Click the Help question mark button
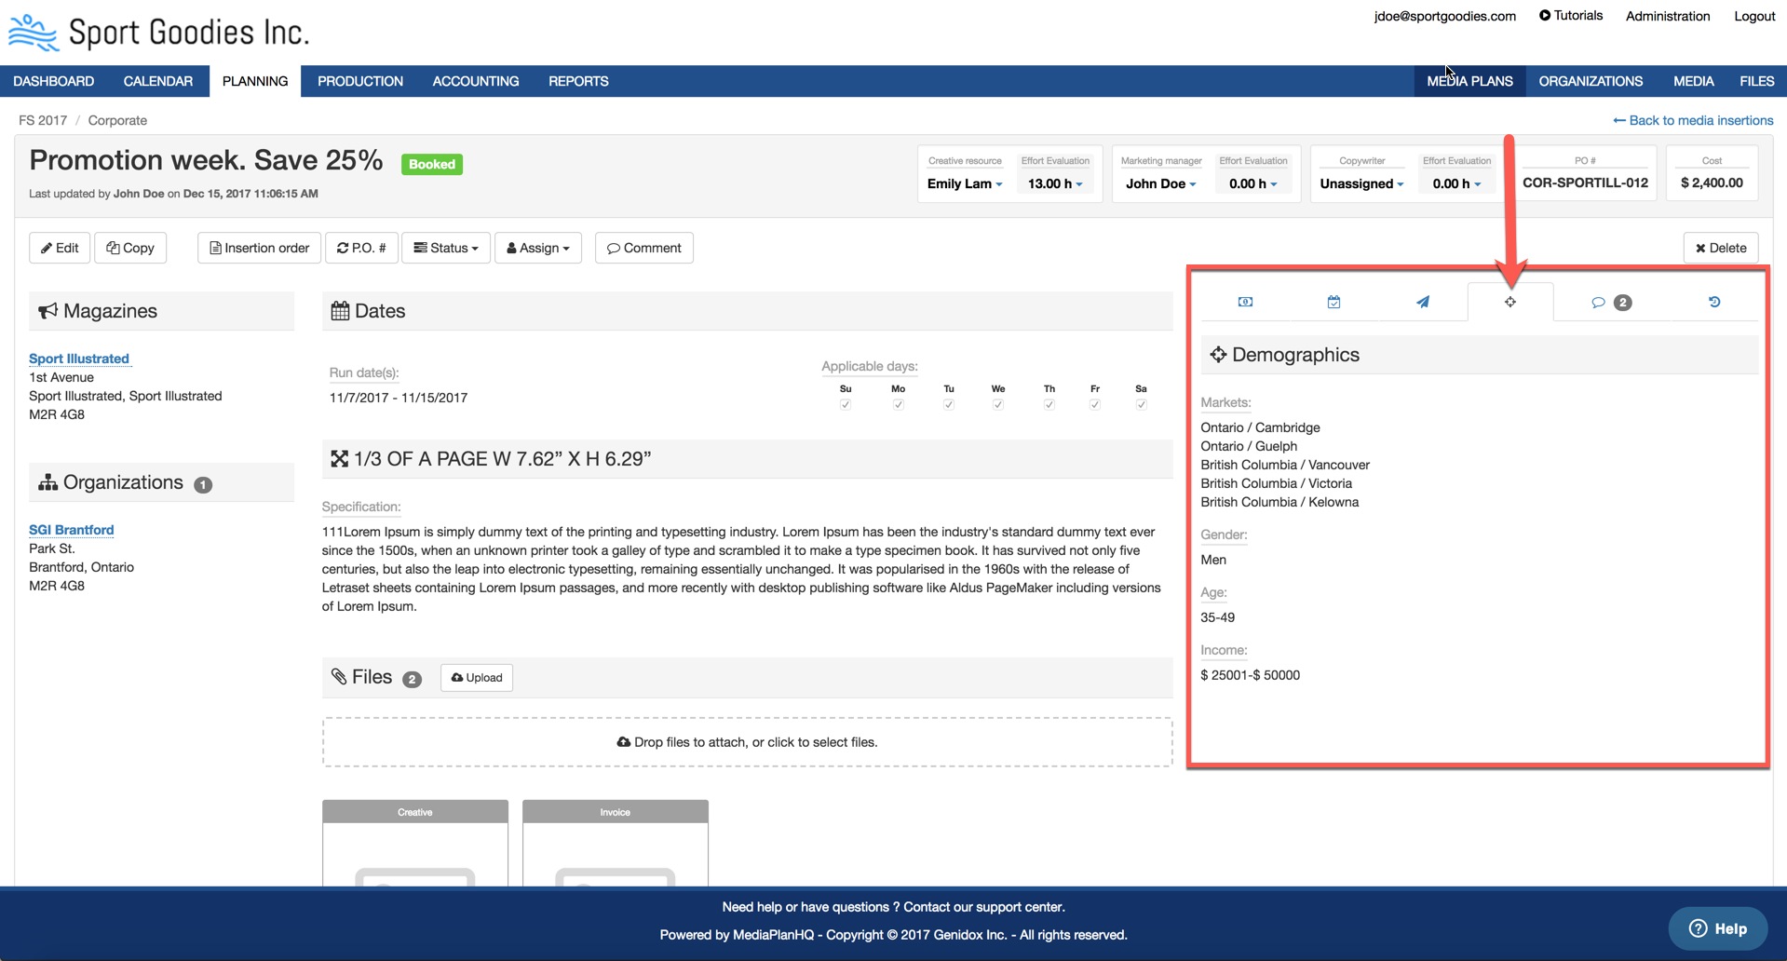Image resolution: width=1787 pixels, height=961 pixels. pyautogui.click(x=1717, y=928)
